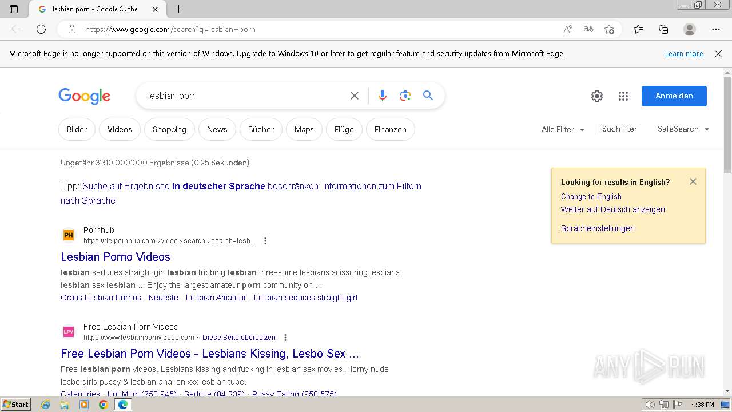732x412 pixels.
Task: Switch to Videos results tab
Action: click(120, 129)
